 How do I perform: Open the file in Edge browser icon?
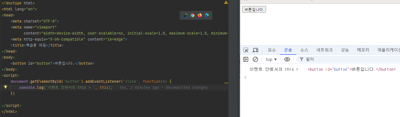coord(207,15)
